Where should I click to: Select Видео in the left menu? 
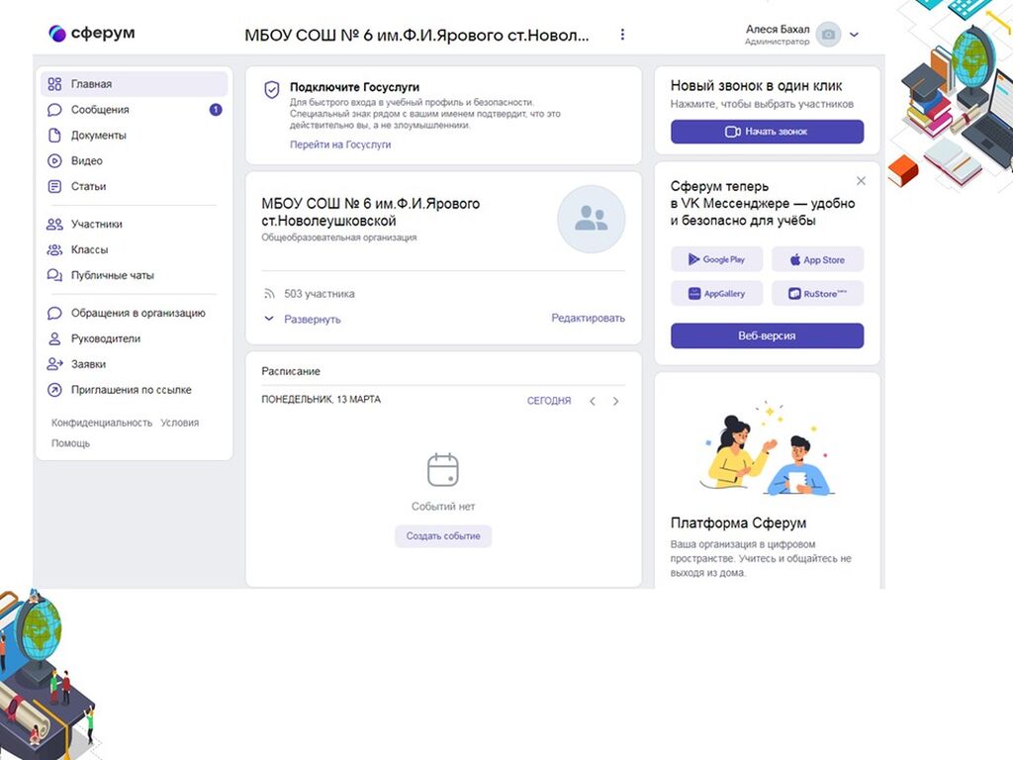(86, 161)
